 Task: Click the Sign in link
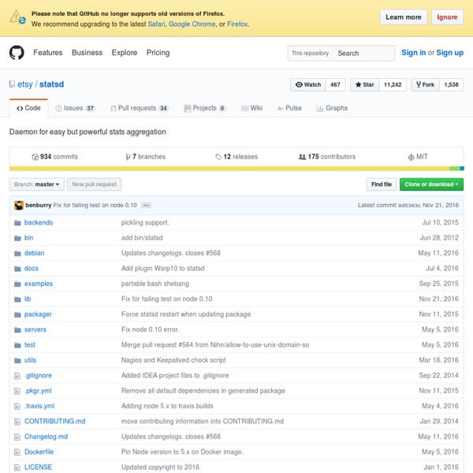413,53
